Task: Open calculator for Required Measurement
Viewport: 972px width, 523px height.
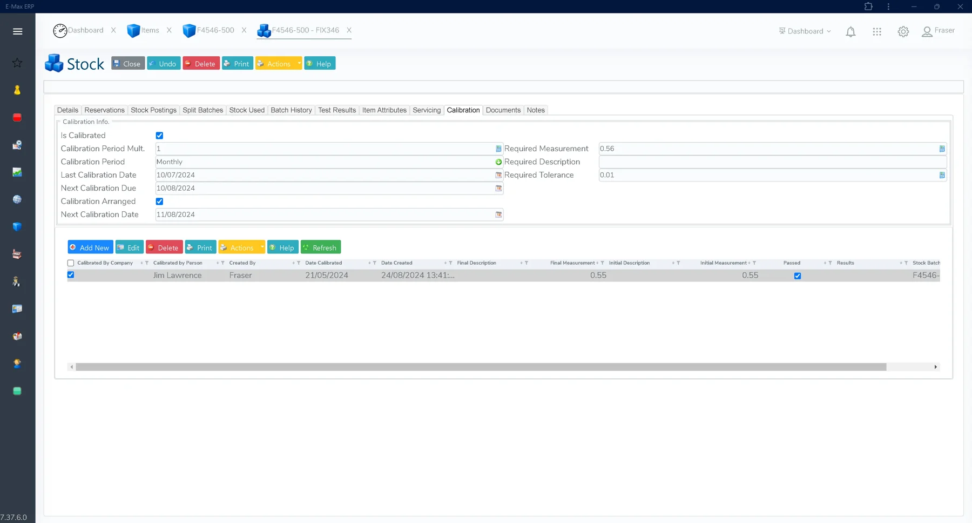Action: point(942,149)
